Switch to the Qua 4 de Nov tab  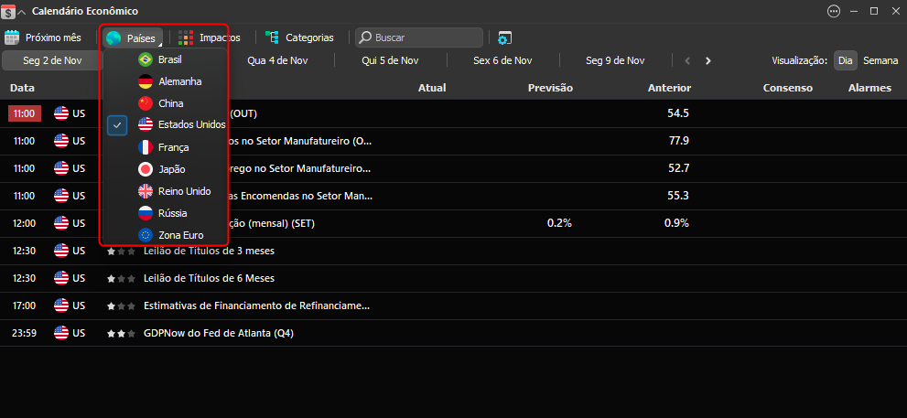point(277,60)
